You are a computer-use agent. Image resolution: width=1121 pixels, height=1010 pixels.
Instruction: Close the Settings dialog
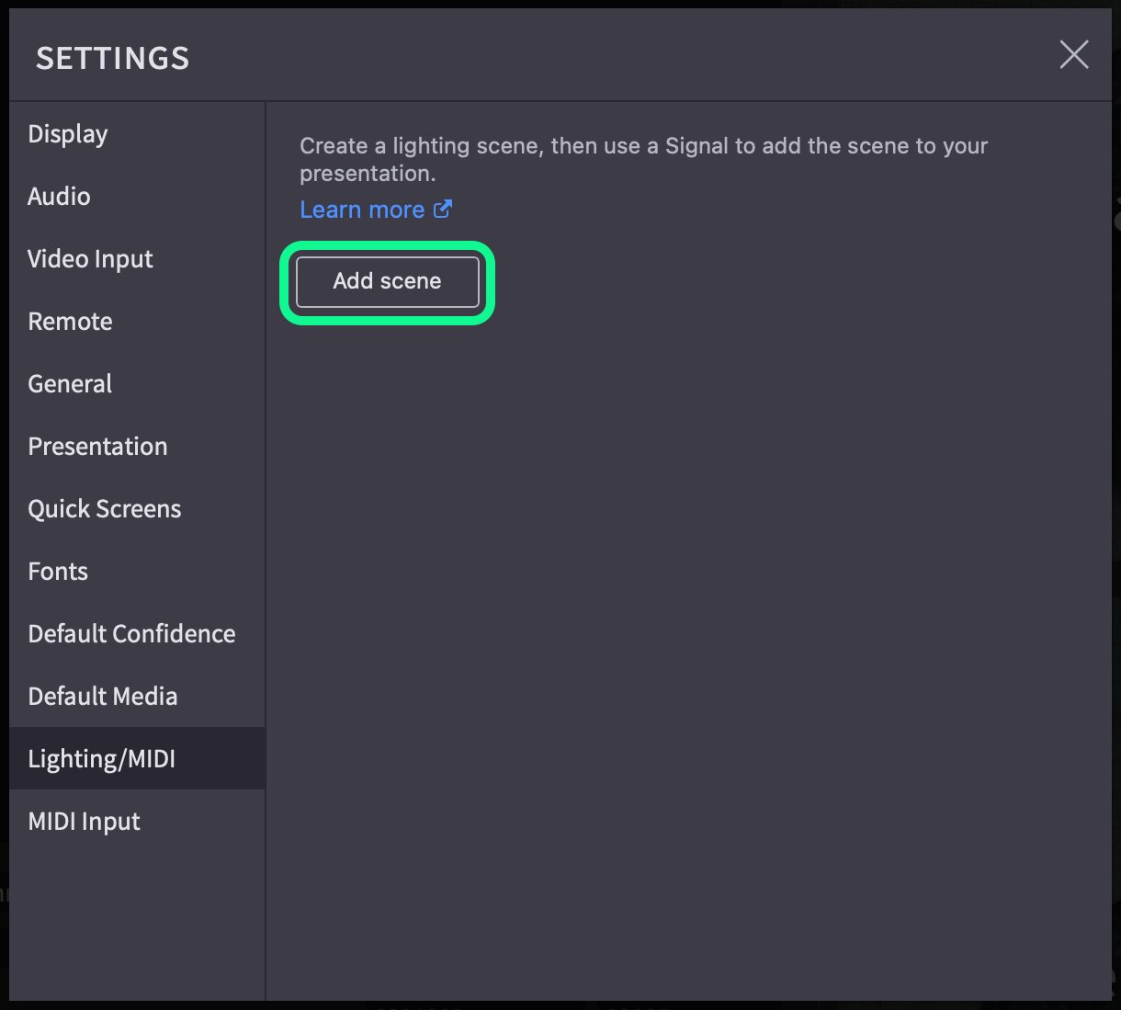(x=1073, y=55)
